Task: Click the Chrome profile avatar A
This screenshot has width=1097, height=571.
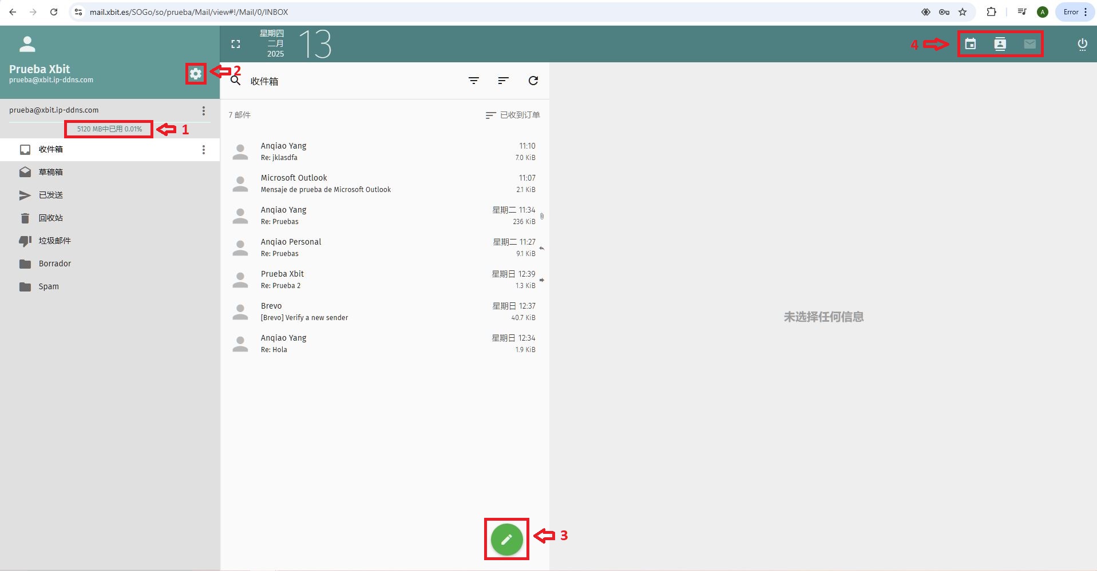Action: [1043, 12]
